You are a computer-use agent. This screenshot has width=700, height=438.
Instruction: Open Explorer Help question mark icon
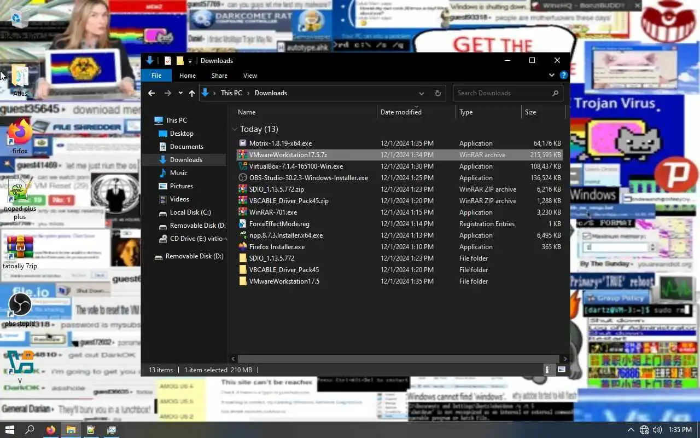click(564, 75)
